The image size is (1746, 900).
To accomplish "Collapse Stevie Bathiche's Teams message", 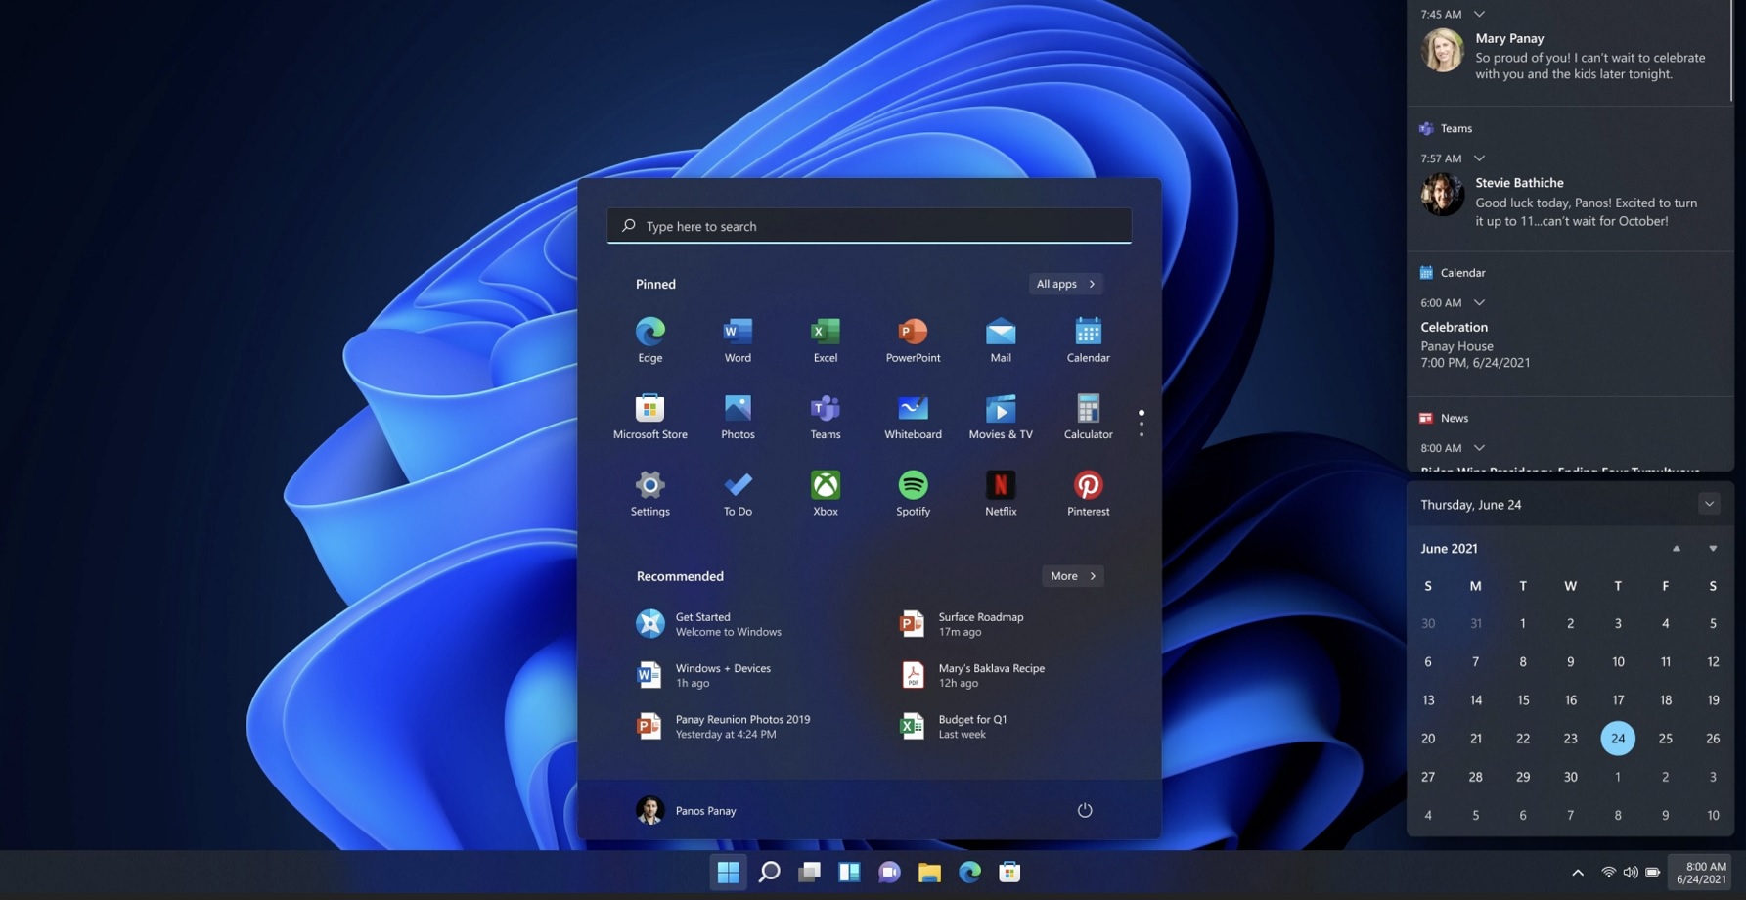I will [1479, 157].
